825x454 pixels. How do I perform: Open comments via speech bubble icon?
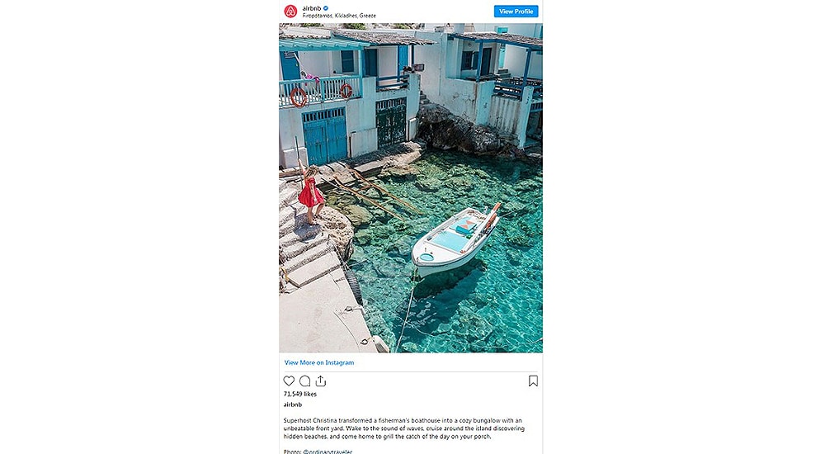pos(304,381)
